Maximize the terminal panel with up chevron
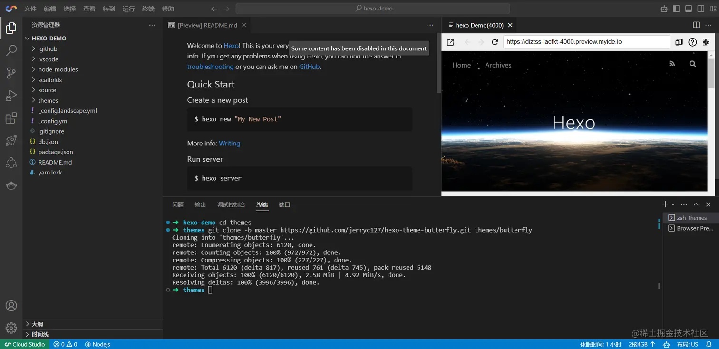The image size is (719, 349). (x=696, y=204)
